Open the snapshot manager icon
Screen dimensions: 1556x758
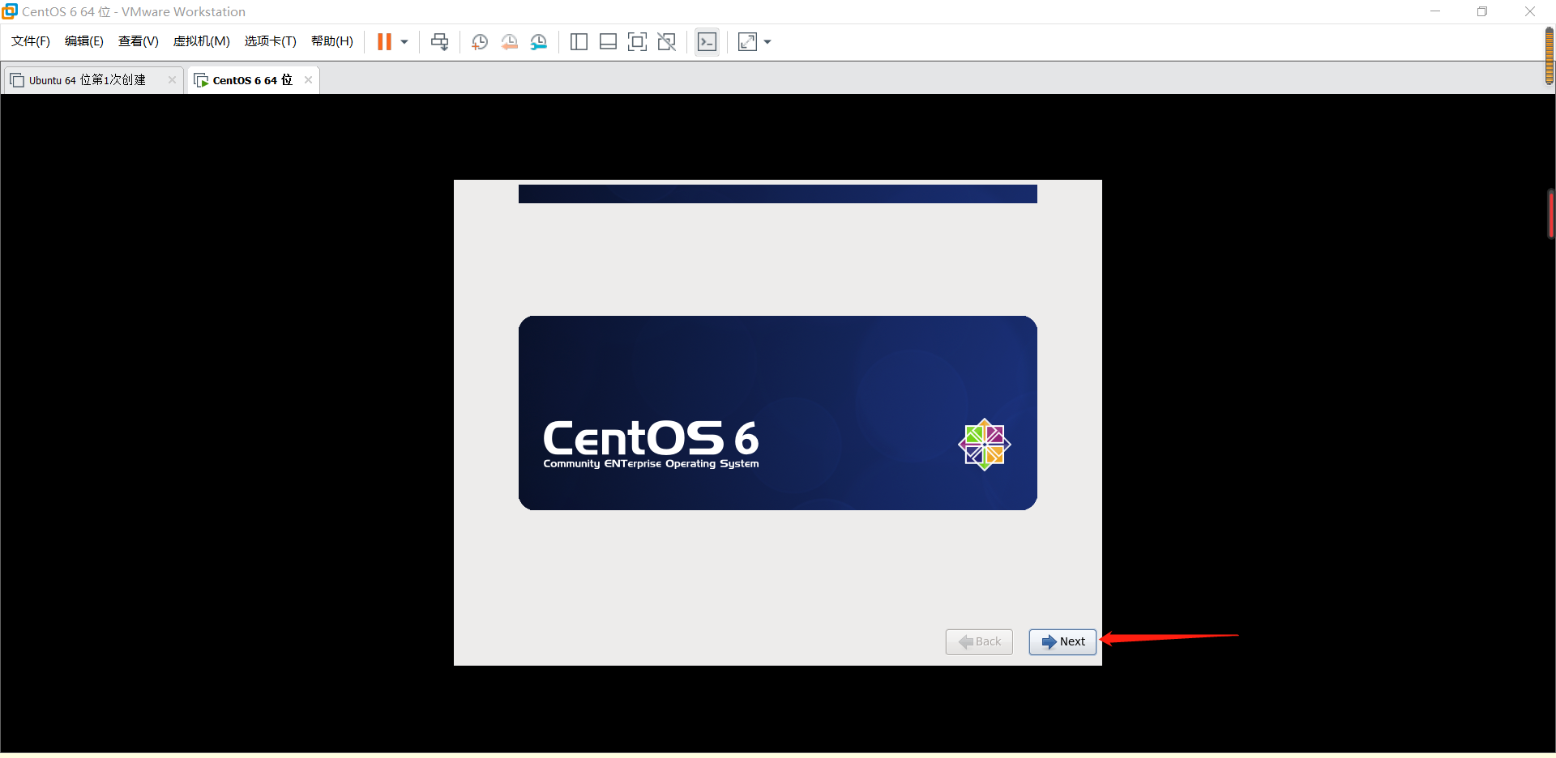tap(539, 42)
